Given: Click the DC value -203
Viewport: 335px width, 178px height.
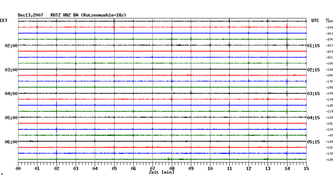Looking at the screenshot, I should (329, 34).
